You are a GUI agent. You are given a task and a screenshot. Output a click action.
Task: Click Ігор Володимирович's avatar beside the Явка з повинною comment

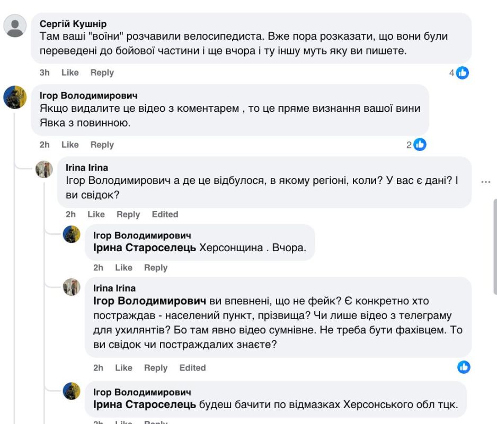point(15,98)
